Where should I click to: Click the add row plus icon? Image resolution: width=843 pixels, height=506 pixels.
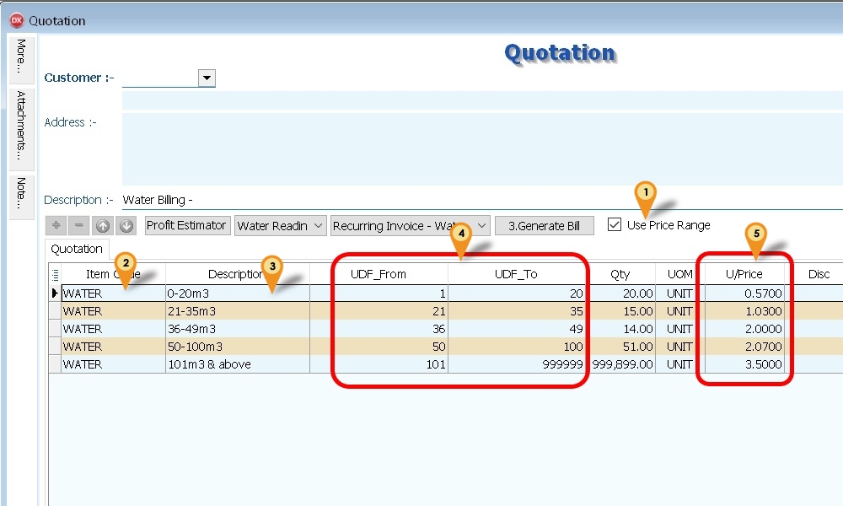coord(56,226)
